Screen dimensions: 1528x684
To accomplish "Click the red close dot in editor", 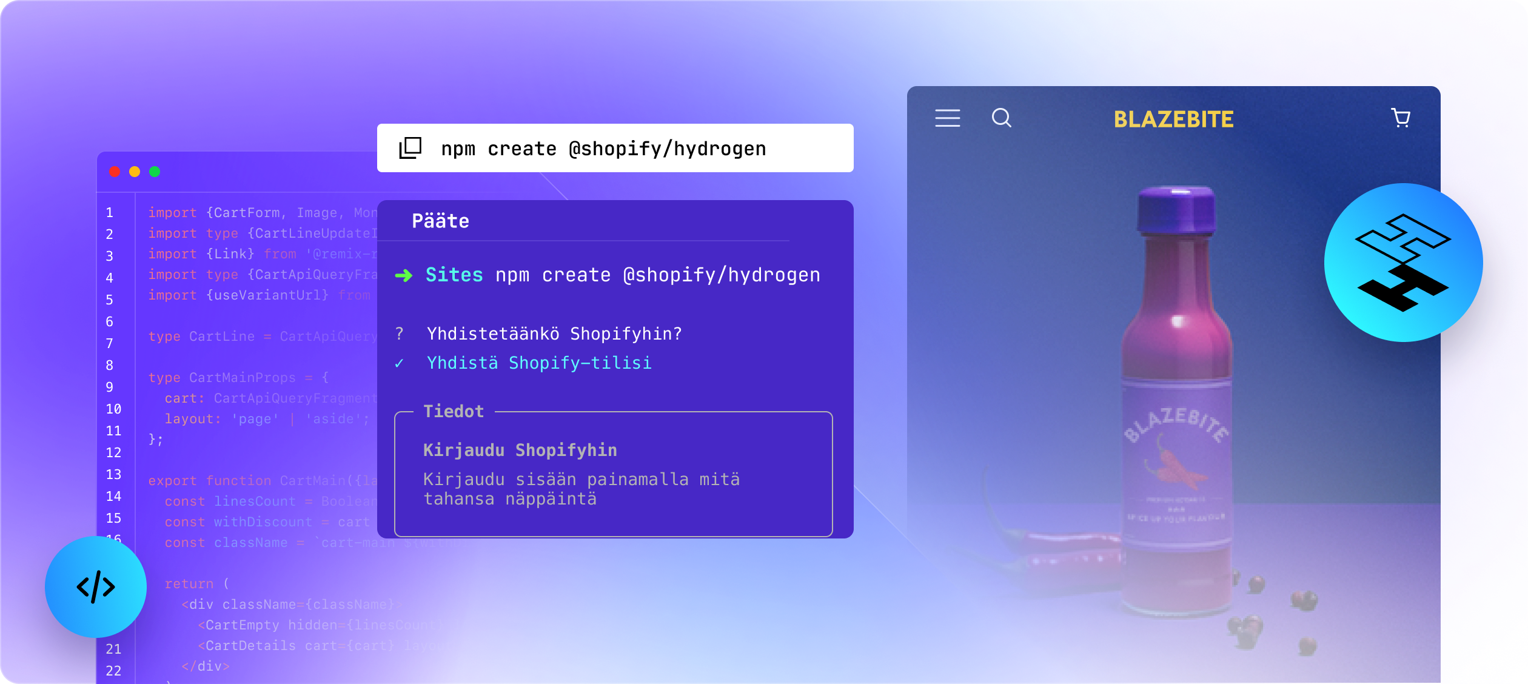I will click(x=114, y=172).
